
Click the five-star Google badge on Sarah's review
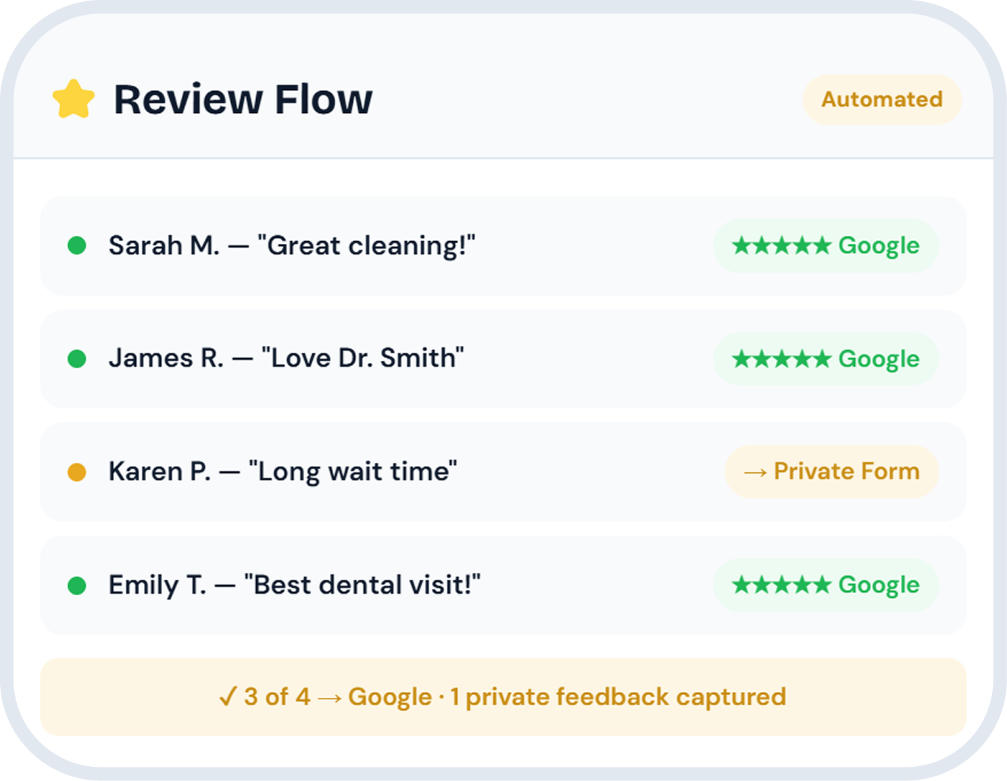pos(825,246)
